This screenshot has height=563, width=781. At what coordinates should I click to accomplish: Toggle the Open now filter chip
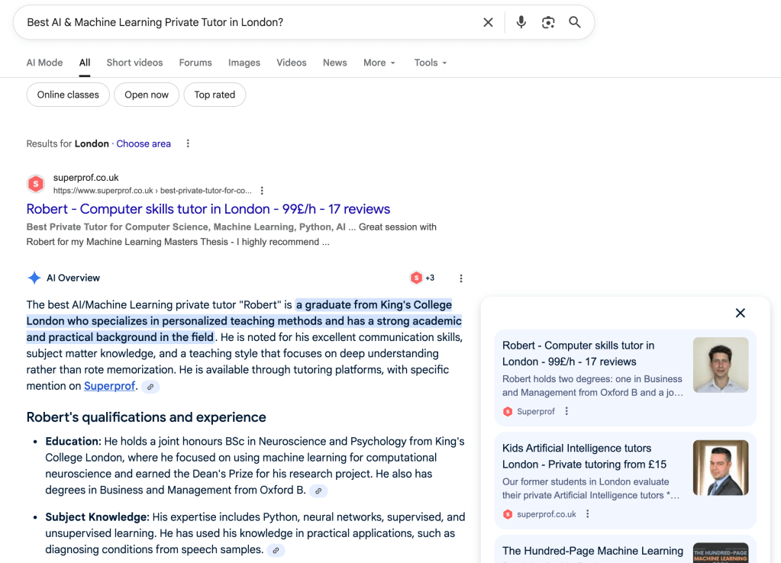point(147,95)
